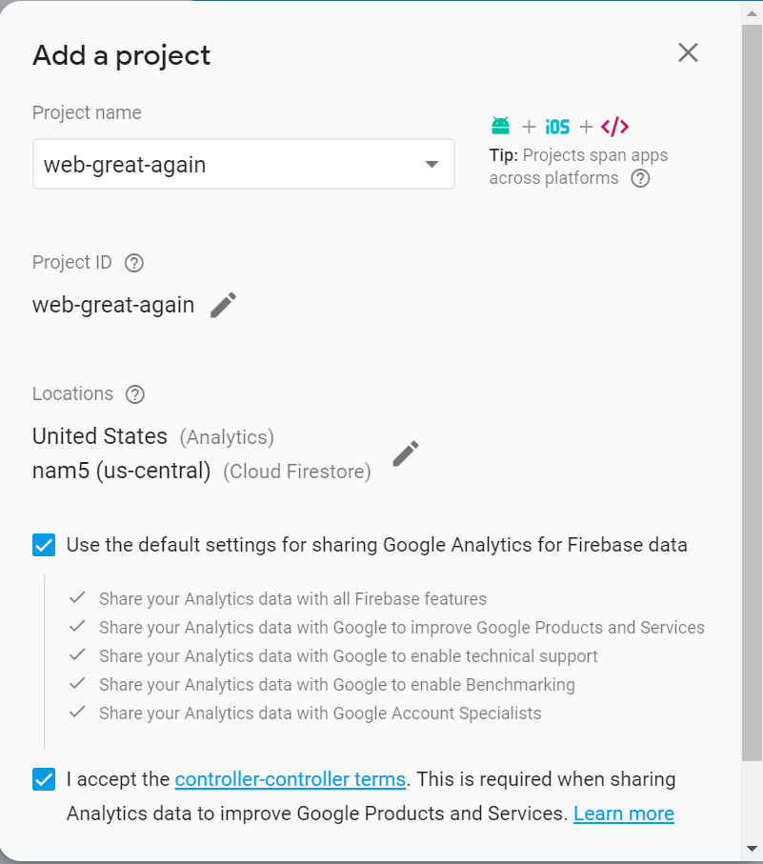Click the iOS platform icon
This screenshot has height=864, width=763.
tap(557, 127)
